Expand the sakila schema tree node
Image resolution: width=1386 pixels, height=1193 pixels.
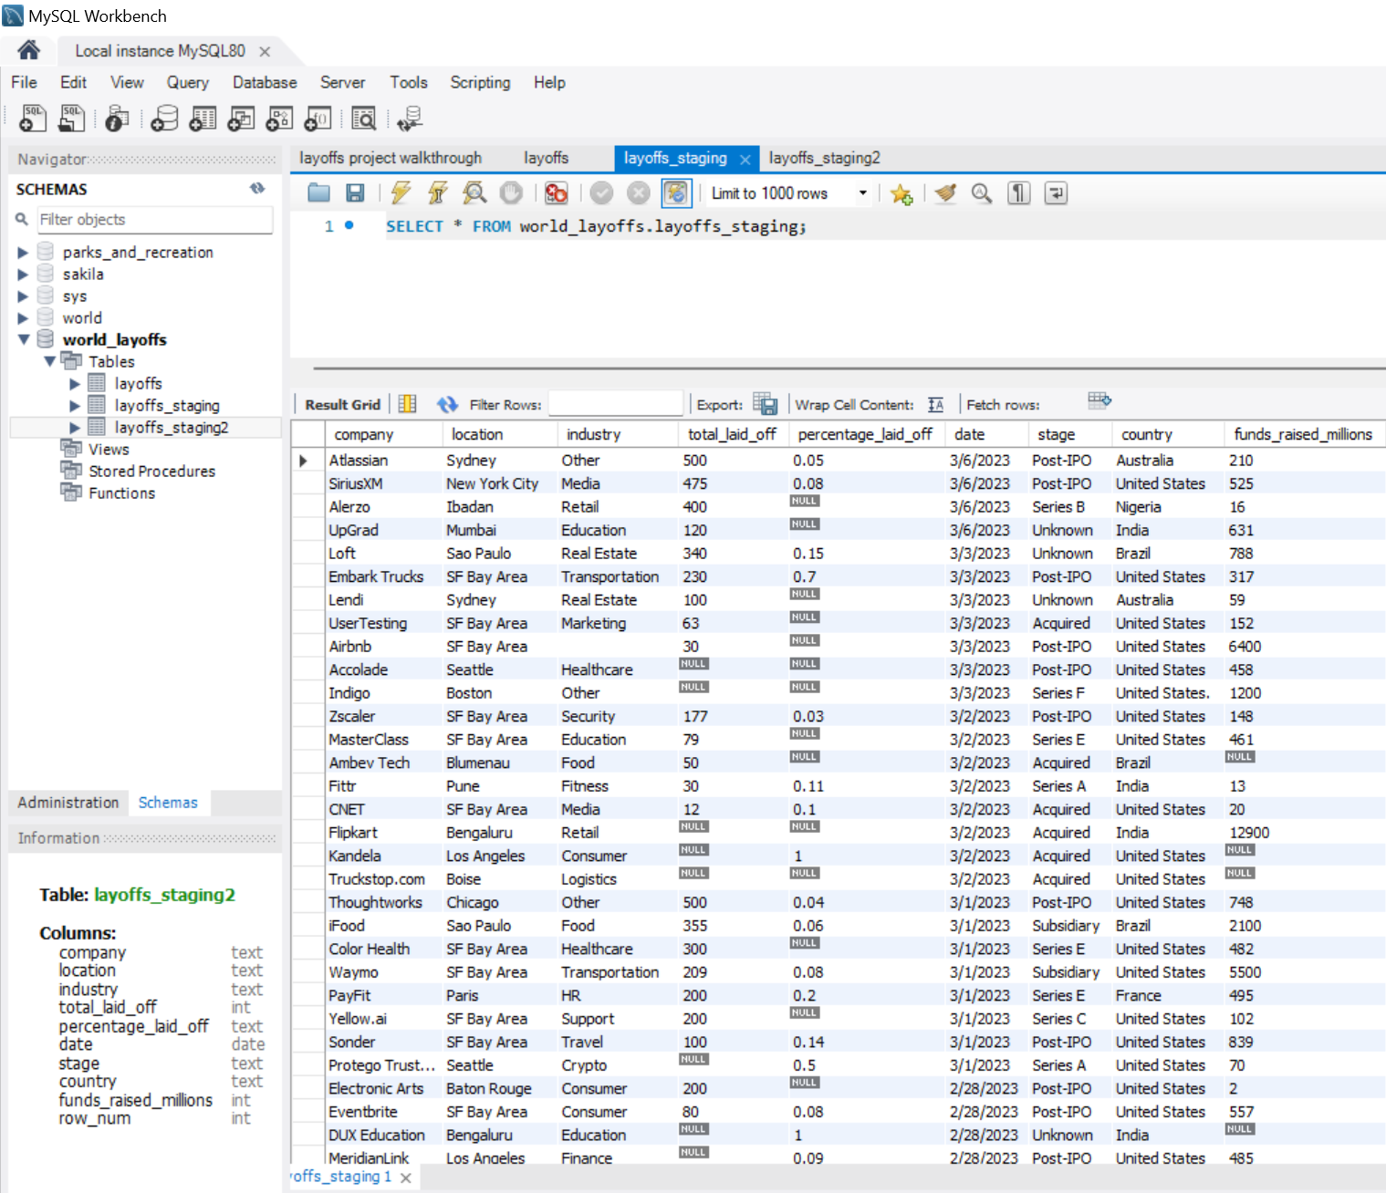click(x=23, y=274)
